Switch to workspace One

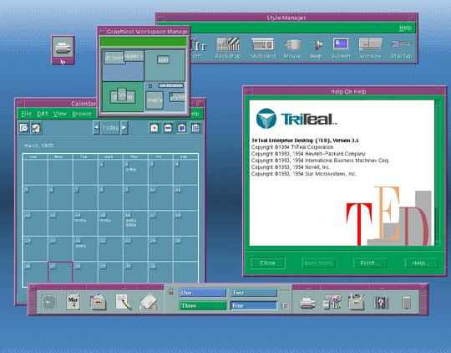(202, 293)
